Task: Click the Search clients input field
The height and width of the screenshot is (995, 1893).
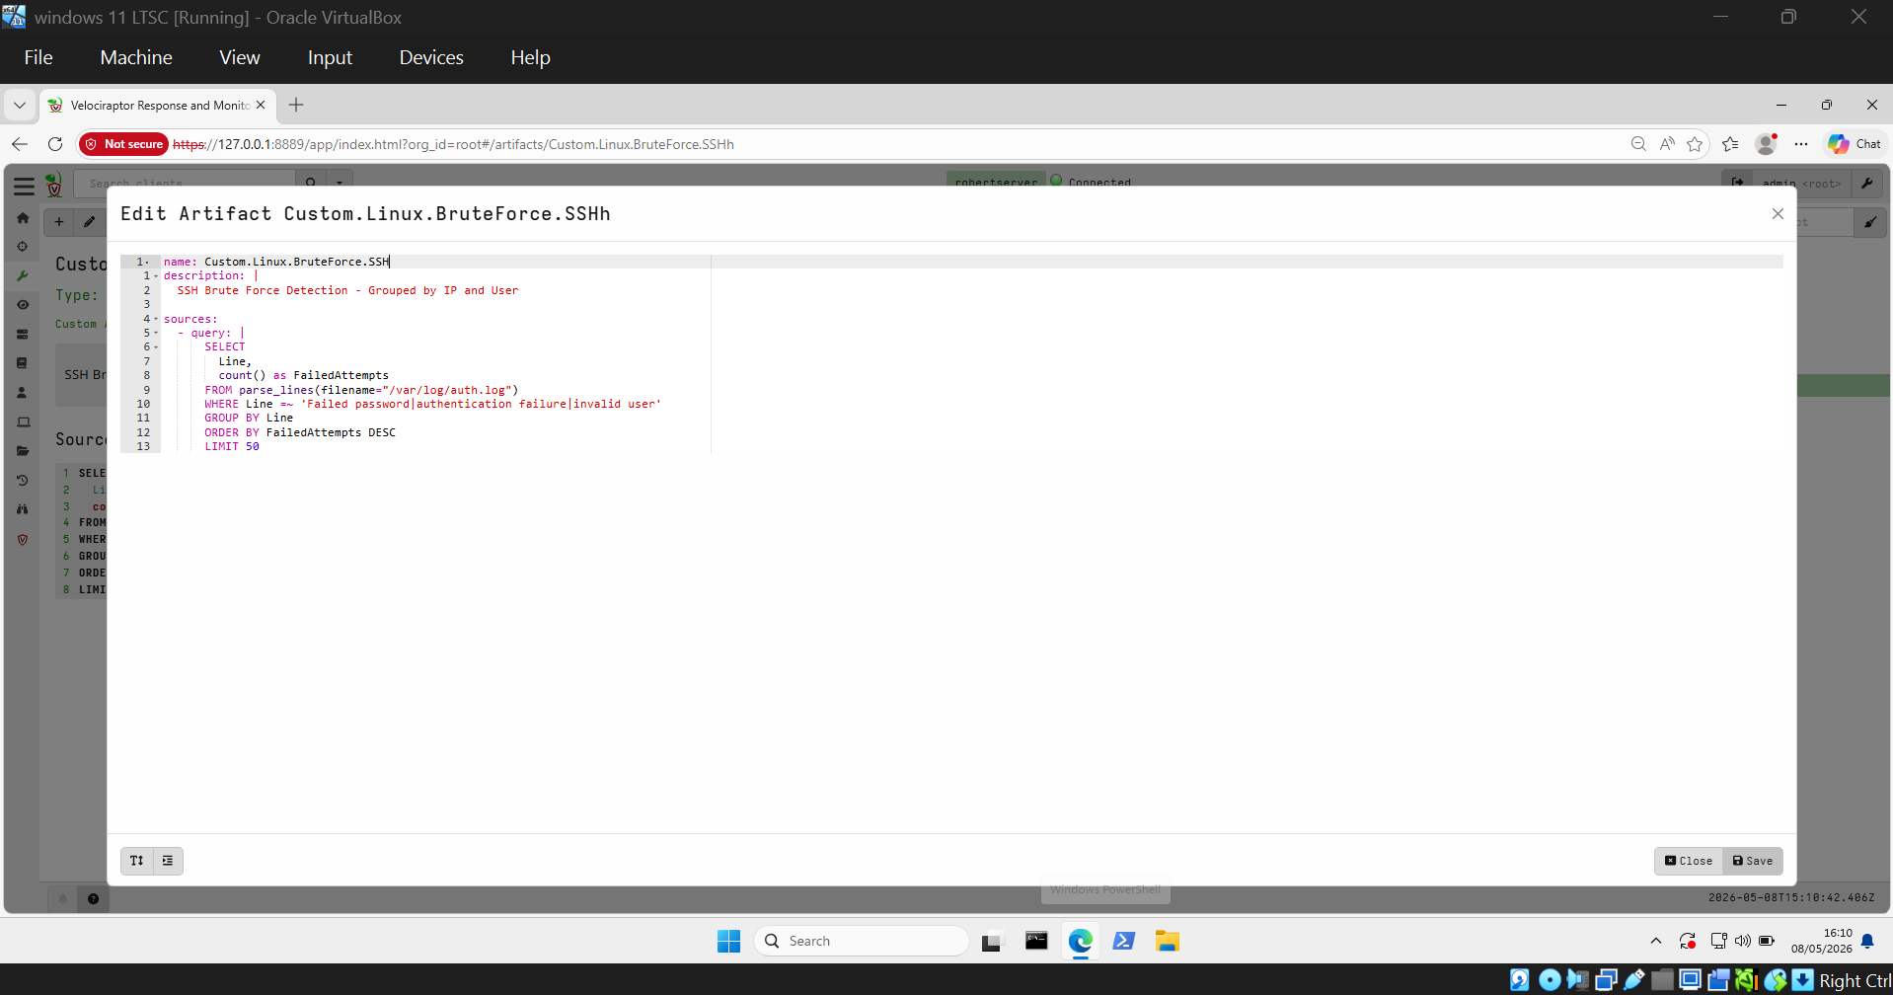Action: (x=185, y=182)
